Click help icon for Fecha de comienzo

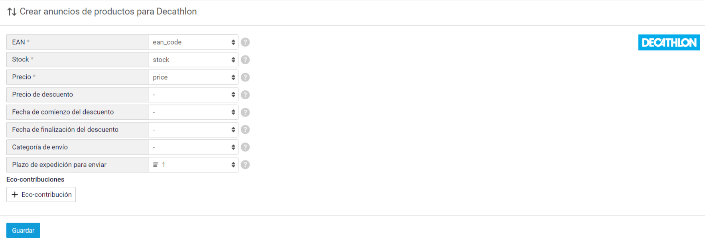coord(245,113)
